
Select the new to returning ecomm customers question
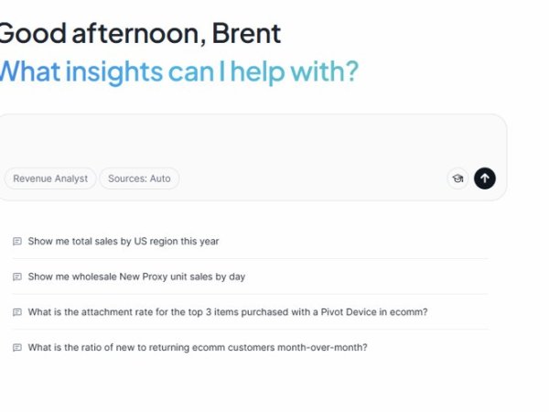pyautogui.click(x=197, y=348)
